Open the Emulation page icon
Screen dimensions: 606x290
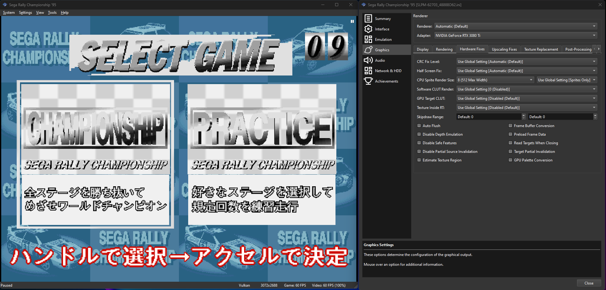[368, 39]
